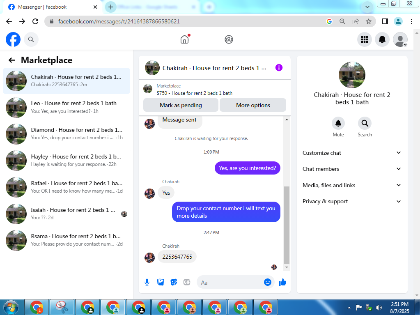The width and height of the screenshot is (420, 315).
Task: Open the Windows Start button
Action: pos(11,307)
